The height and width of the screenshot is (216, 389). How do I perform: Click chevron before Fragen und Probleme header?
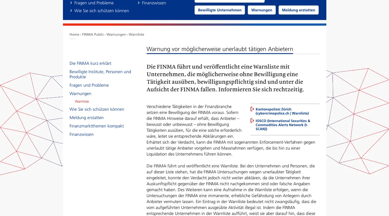(71, 3)
